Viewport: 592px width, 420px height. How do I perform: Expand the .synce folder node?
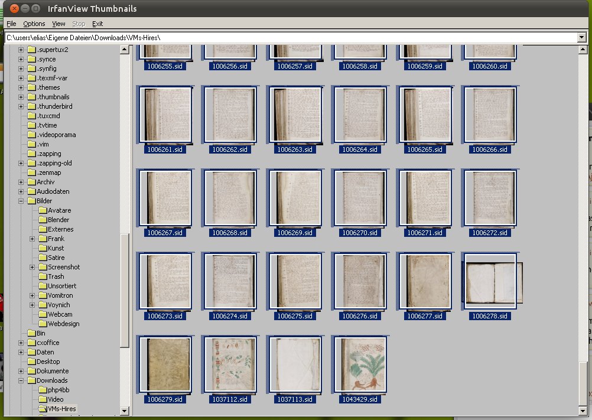(21, 59)
